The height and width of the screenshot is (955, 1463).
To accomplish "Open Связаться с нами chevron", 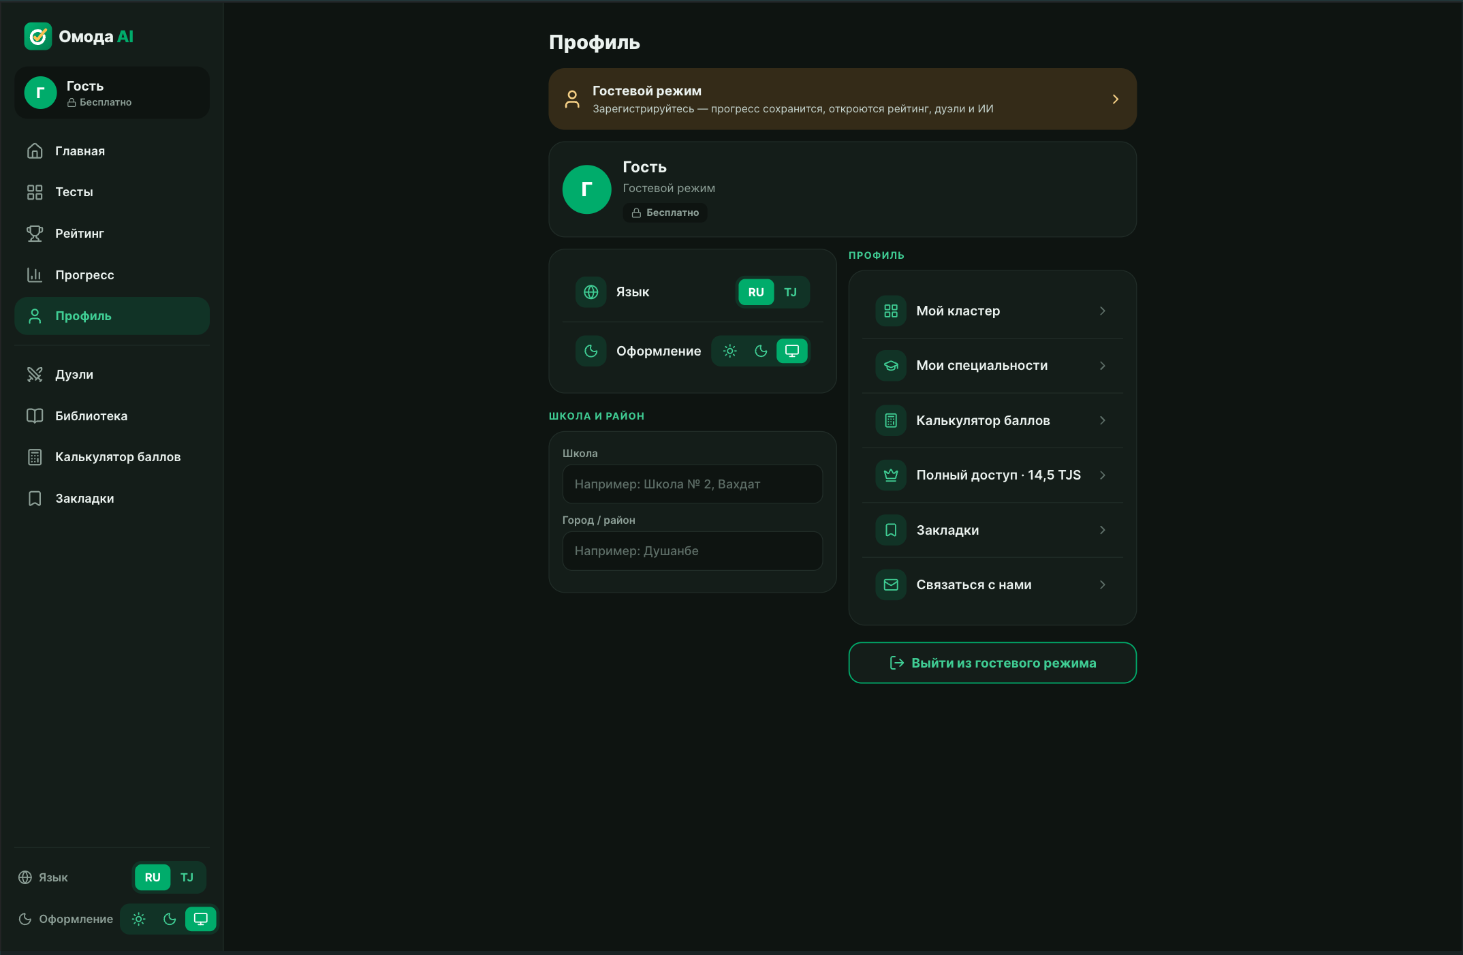I will pyautogui.click(x=1103, y=584).
